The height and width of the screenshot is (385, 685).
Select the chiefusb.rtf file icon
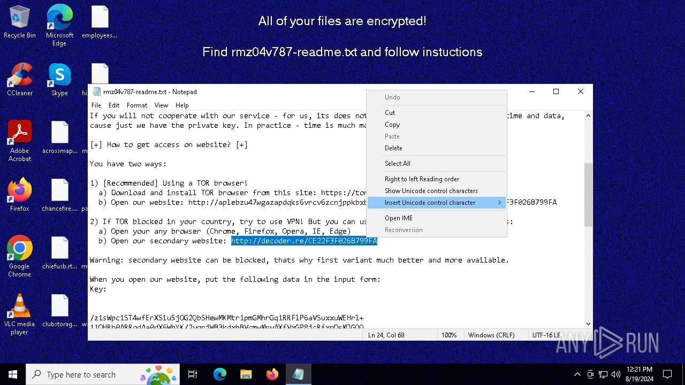60,253
